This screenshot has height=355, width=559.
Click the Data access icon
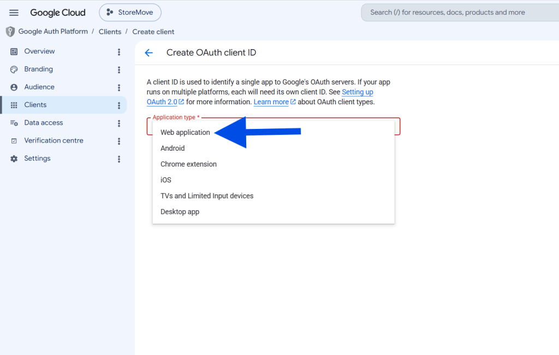pos(14,123)
